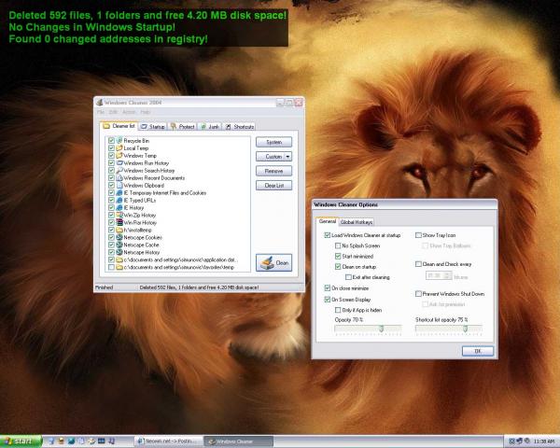Click the IE Typed URLs icon
560x448 pixels.
coord(119,200)
